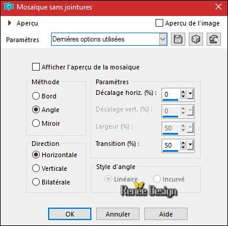Check Afficher l'aperçu de la mosaïque
Screen dimensions: 228x226
(36, 67)
